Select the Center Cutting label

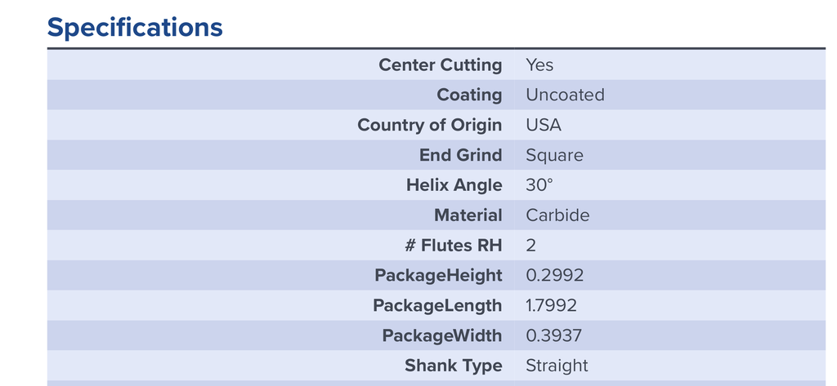441,65
